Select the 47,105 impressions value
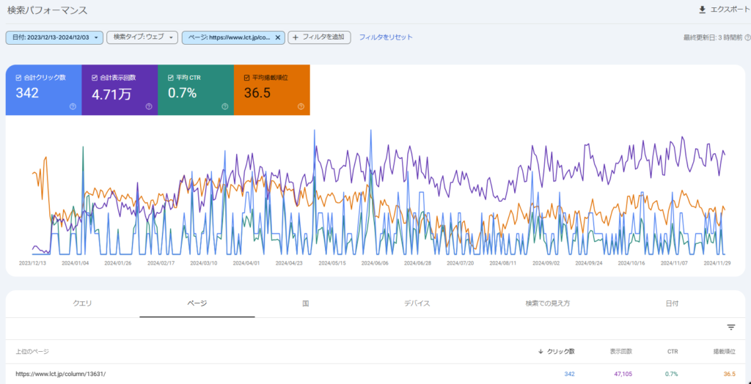The image size is (751, 384). point(623,374)
